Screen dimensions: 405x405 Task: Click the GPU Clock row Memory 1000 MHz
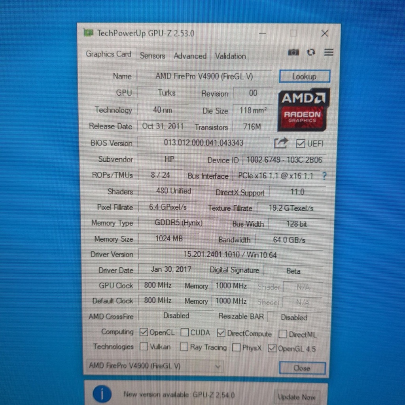click(231, 286)
